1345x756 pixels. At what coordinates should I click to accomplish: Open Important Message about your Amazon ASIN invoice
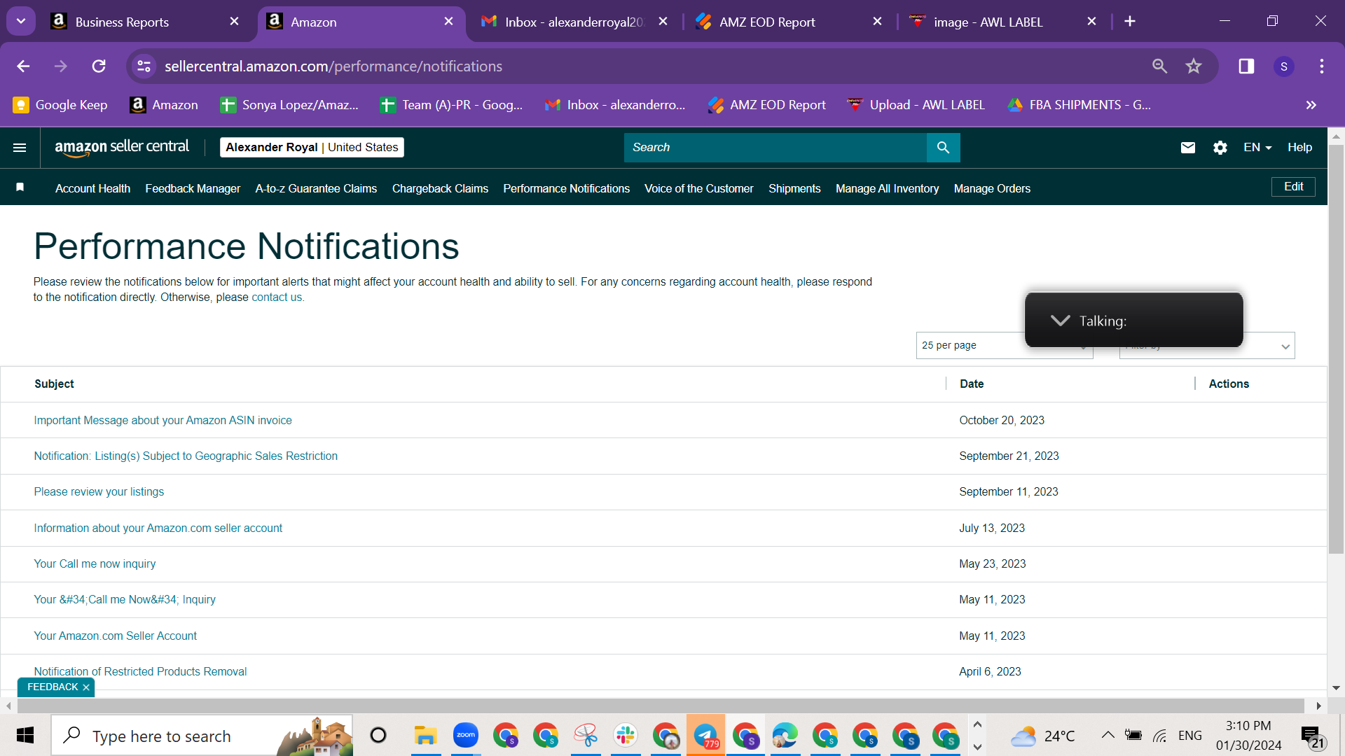click(x=163, y=421)
